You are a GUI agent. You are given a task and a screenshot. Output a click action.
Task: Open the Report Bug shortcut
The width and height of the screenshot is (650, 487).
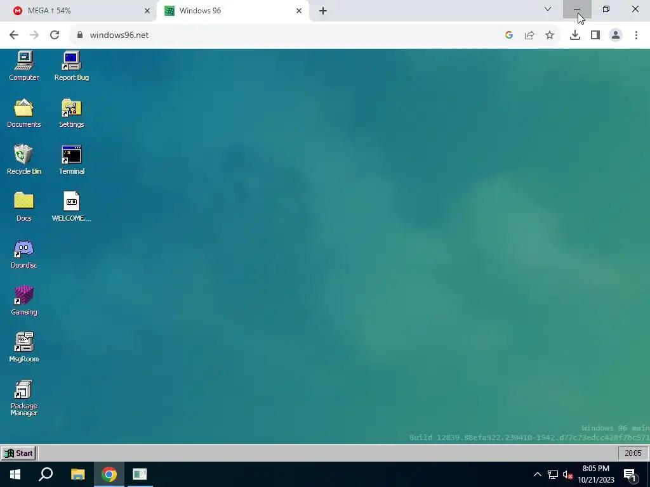coord(72,66)
